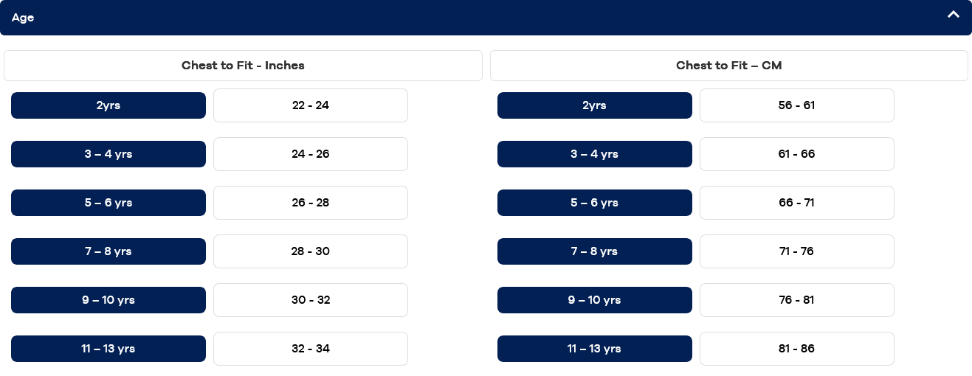Click the 2yrs label in inches table
This screenshot has width=972, height=376.
(108, 105)
